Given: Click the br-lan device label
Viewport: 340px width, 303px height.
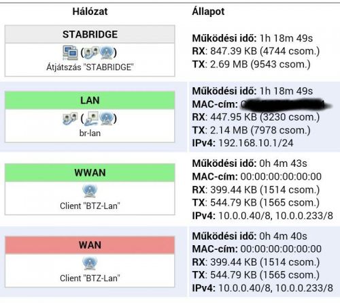Looking at the screenshot, I should (x=90, y=133).
